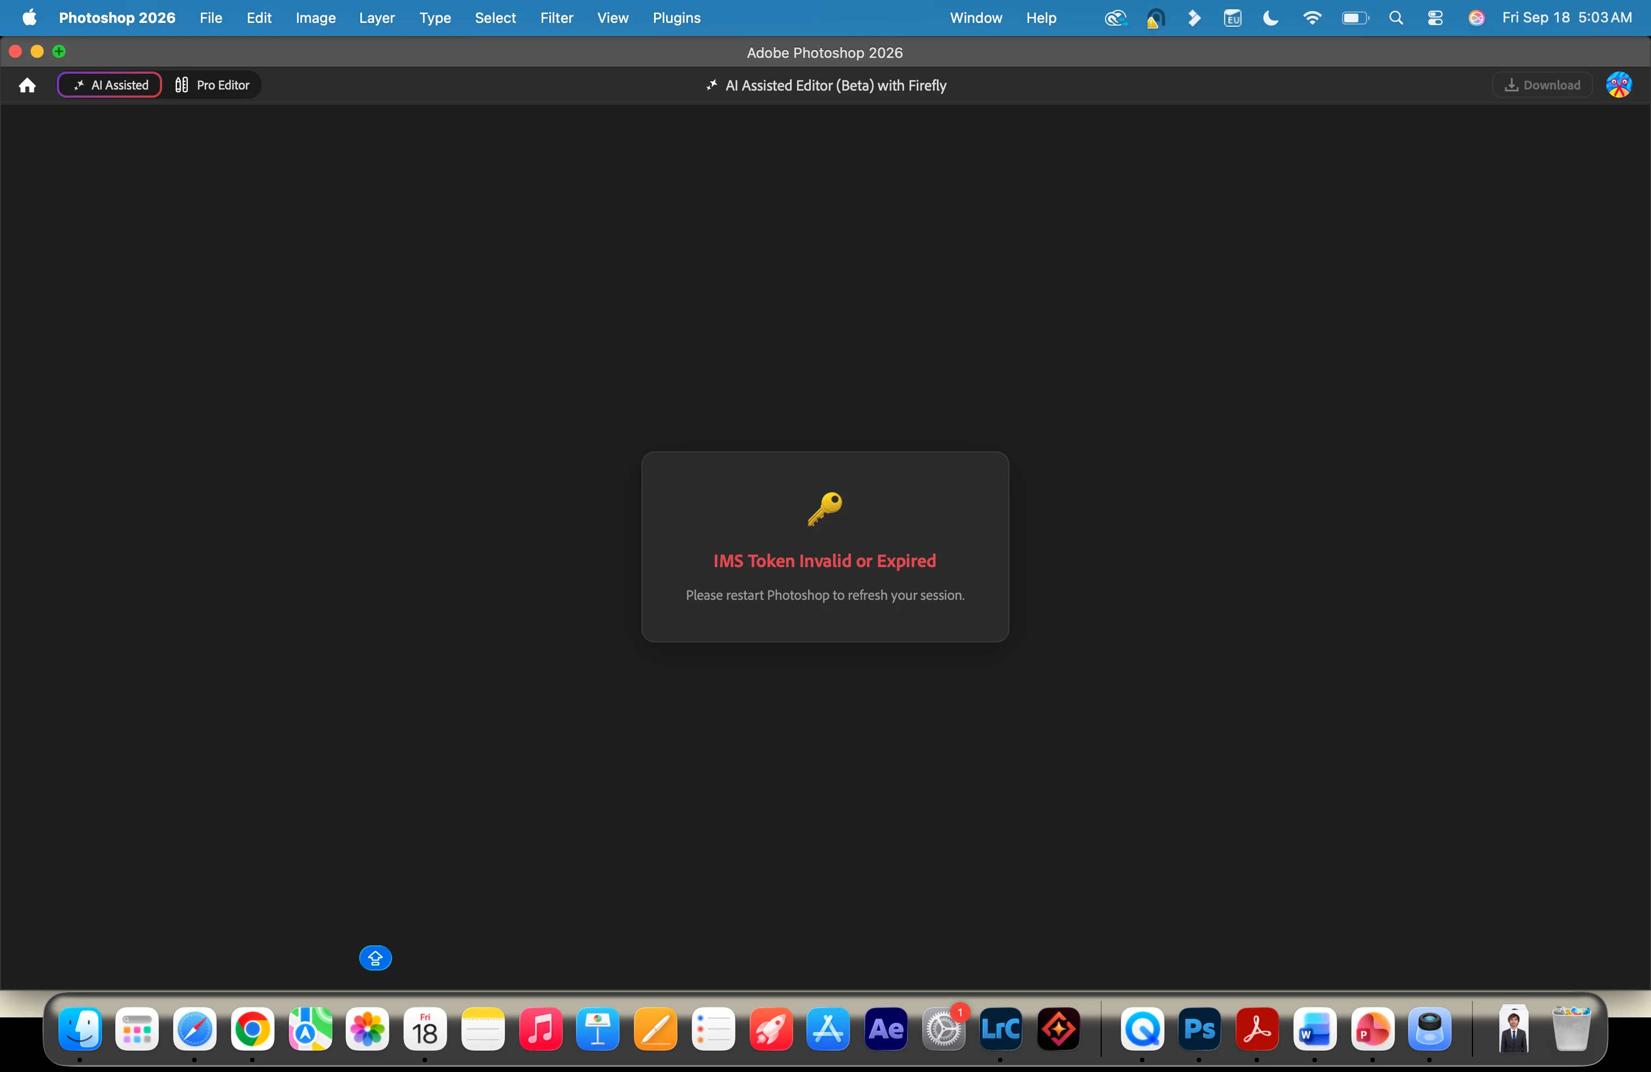Open Creative Cloud menu bar icon

pos(1115,18)
